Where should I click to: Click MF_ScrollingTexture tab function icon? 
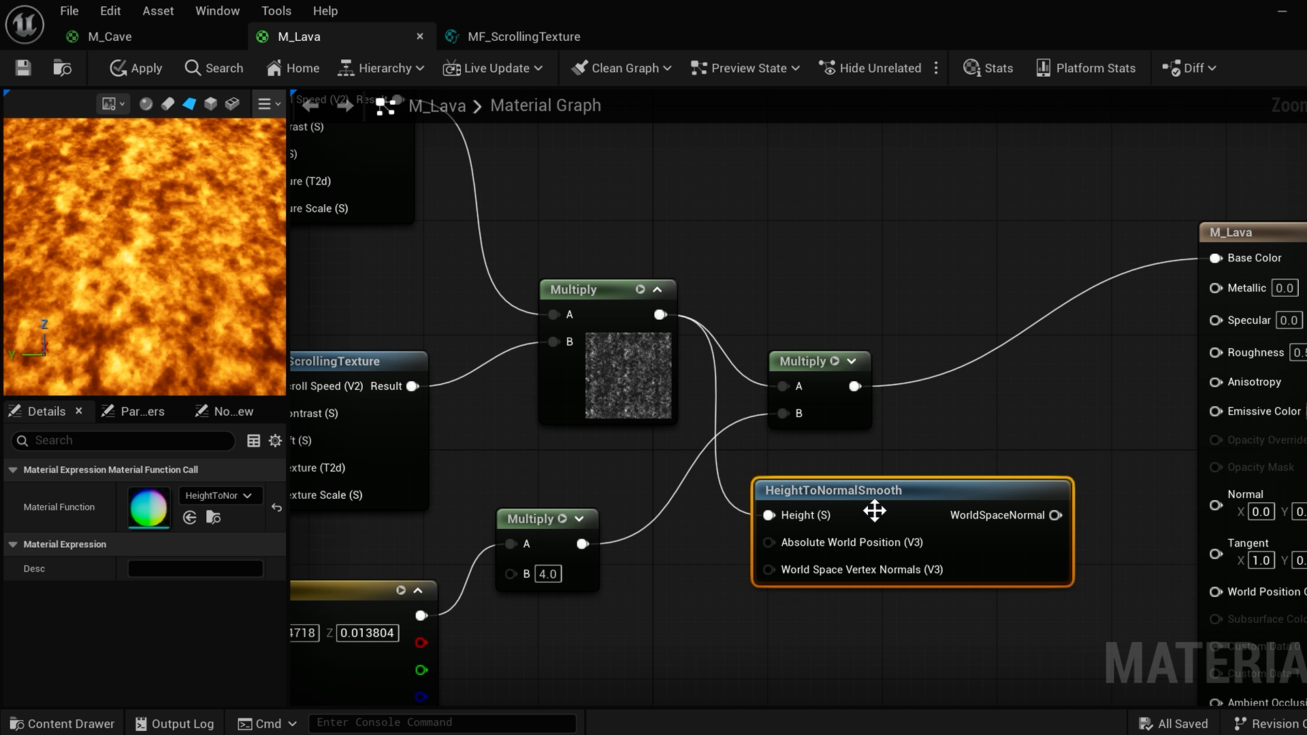pyautogui.click(x=452, y=37)
